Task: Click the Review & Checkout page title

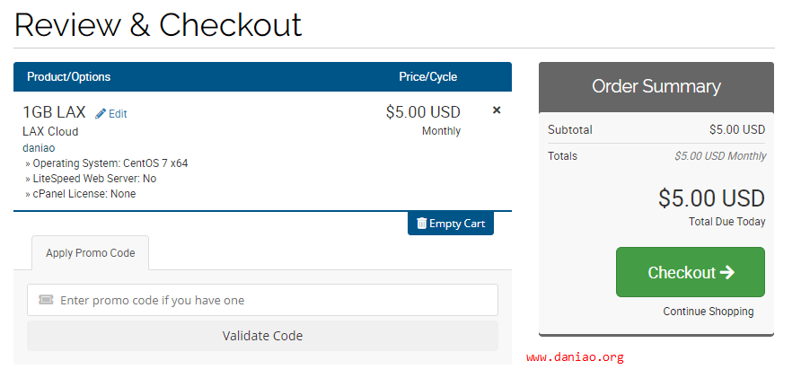Action: tap(158, 24)
